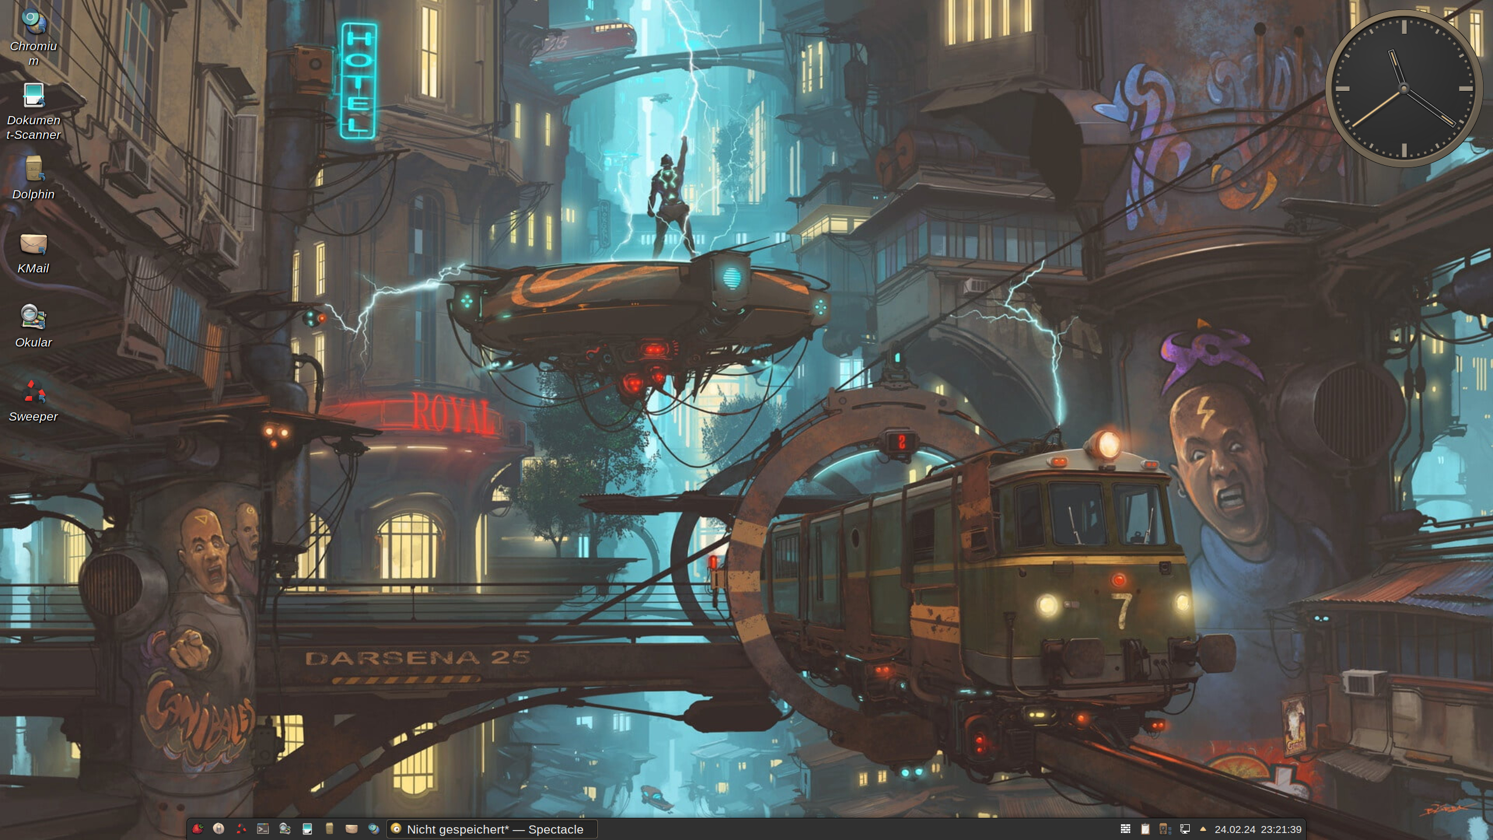Click the document scanner icon in taskbar

point(307,829)
